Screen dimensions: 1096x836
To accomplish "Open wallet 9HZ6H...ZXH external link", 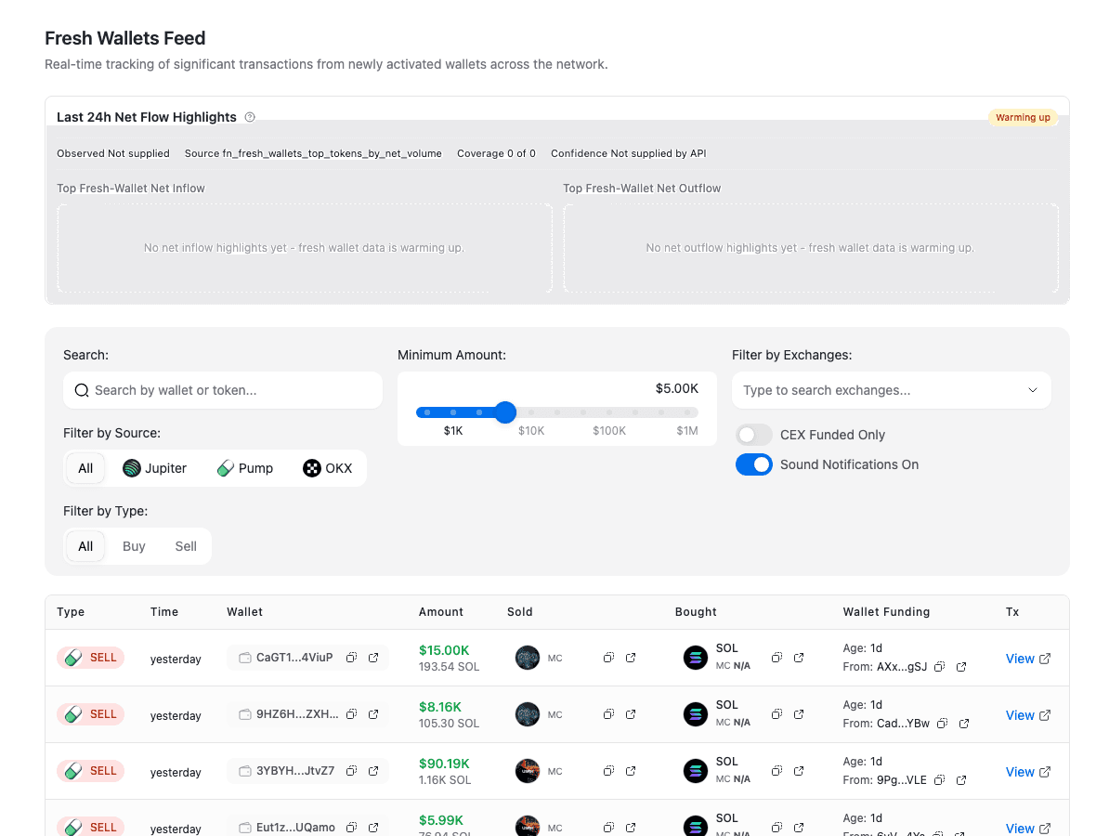I will (x=373, y=714).
